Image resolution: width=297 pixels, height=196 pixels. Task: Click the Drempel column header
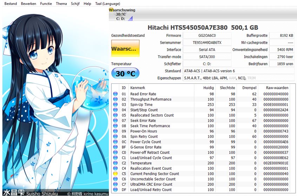click(249, 88)
